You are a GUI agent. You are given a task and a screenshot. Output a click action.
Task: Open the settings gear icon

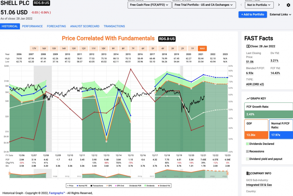click(x=288, y=5)
